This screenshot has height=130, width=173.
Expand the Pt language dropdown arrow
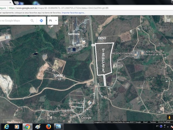[56, 21]
